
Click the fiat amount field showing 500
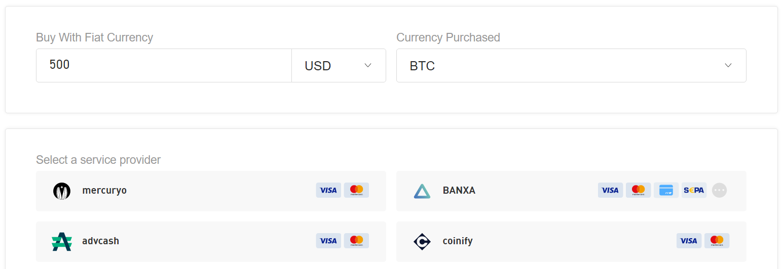point(163,65)
